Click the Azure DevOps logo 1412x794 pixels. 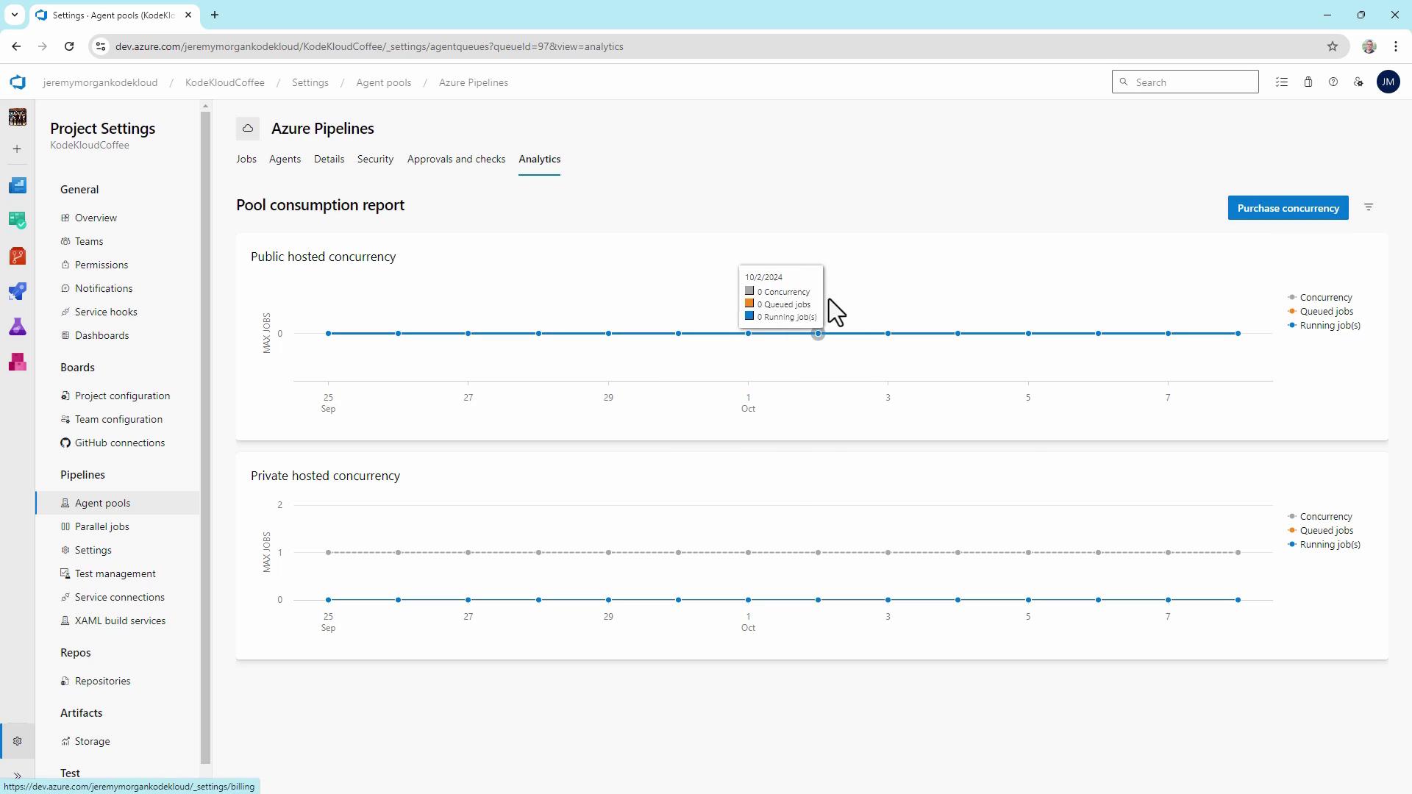[x=18, y=82]
